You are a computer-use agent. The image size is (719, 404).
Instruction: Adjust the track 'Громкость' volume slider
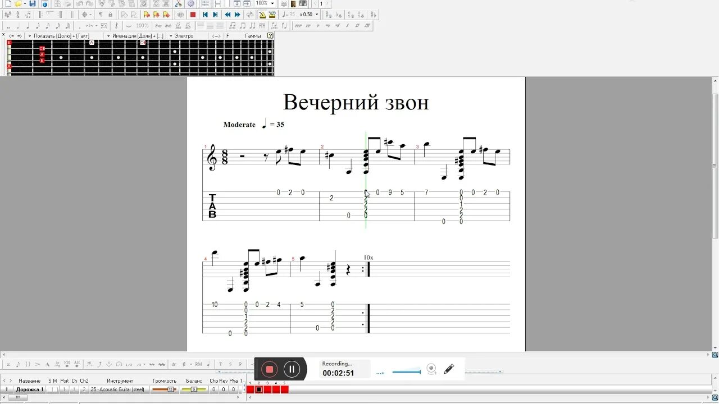click(x=164, y=389)
